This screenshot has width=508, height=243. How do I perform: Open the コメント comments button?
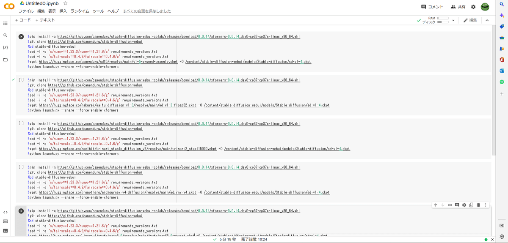[432, 7]
